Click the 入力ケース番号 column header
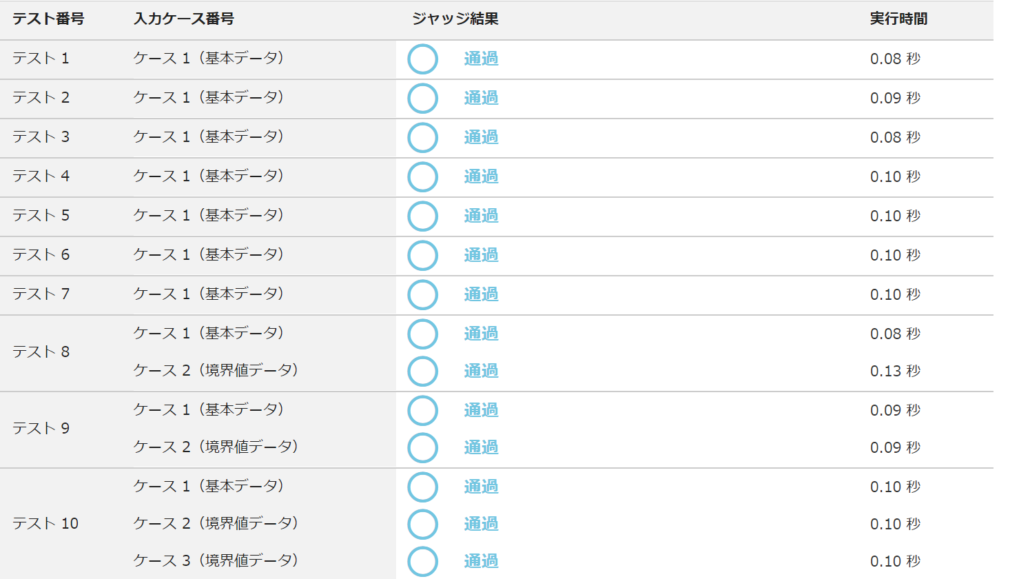Image resolution: width=1030 pixels, height=579 pixels. pos(183,19)
